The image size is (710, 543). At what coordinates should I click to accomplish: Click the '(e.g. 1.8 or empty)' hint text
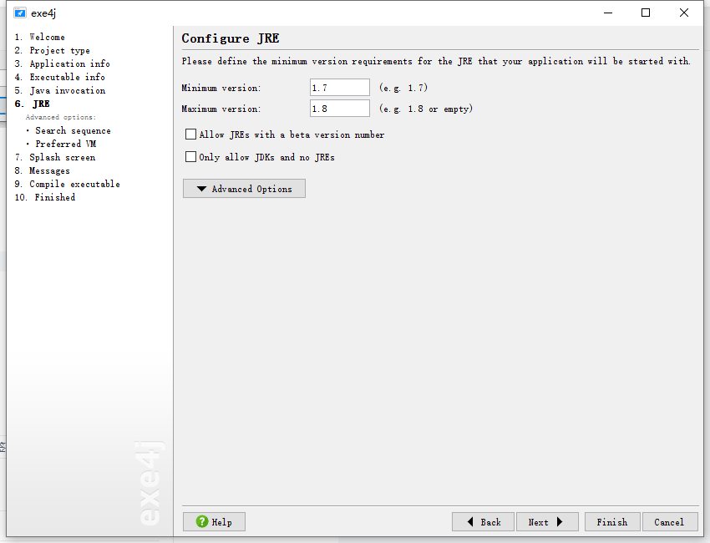[x=426, y=109]
